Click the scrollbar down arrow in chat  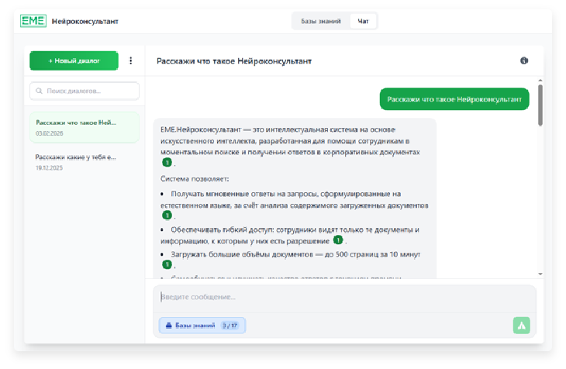point(540,274)
